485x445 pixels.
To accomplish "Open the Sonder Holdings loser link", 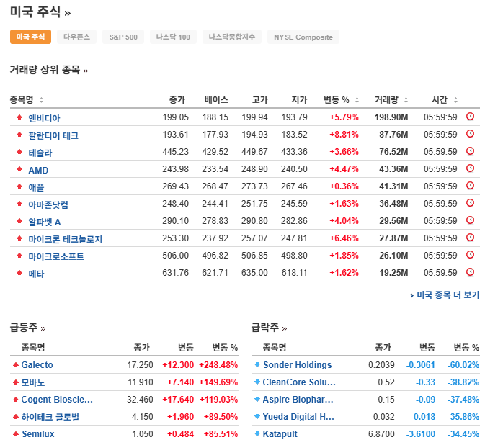I will pos(297,365).
